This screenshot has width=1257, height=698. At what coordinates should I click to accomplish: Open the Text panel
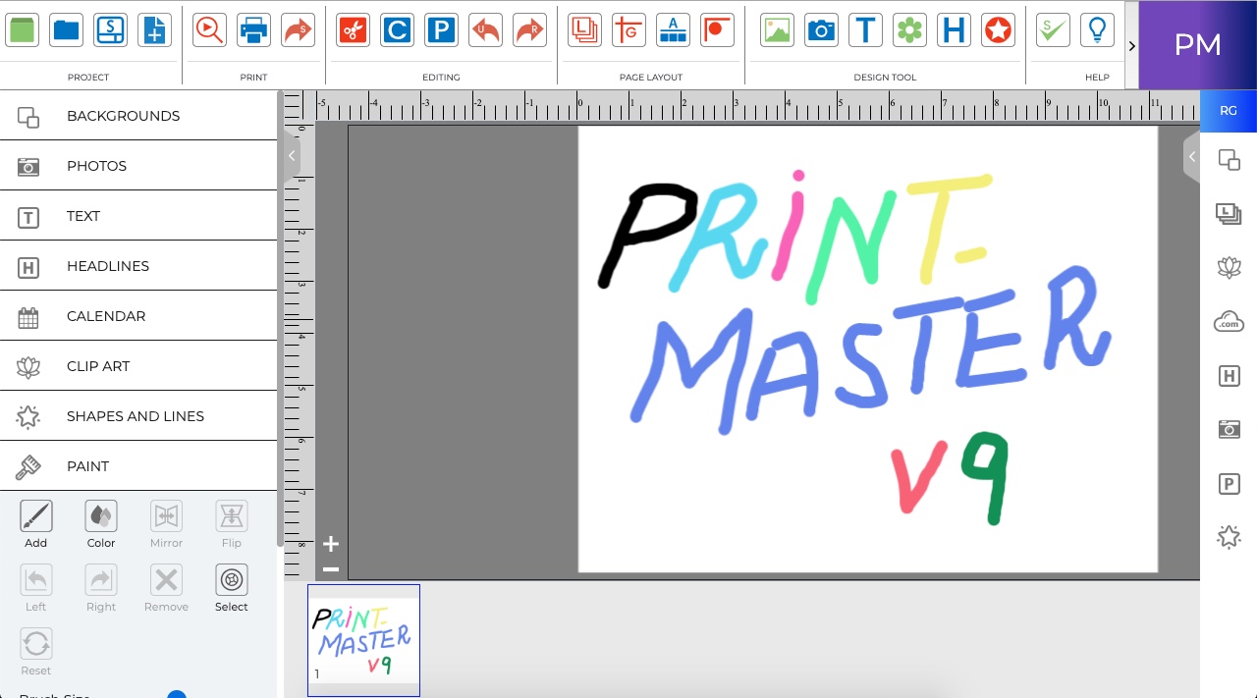[138, 216]
